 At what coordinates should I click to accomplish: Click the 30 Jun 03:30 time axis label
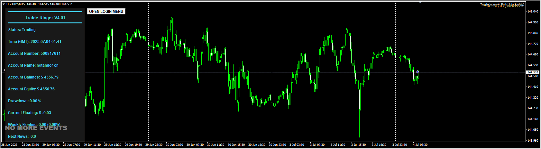coord(174,145)
